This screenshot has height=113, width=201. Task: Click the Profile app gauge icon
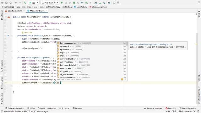pos(82,3)
